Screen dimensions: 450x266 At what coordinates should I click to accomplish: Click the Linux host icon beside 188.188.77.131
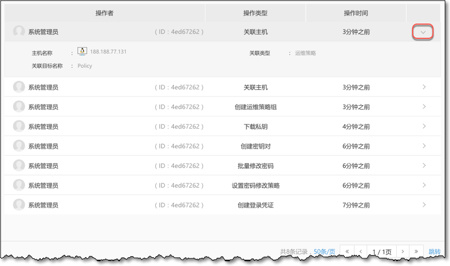coord(82,51)
